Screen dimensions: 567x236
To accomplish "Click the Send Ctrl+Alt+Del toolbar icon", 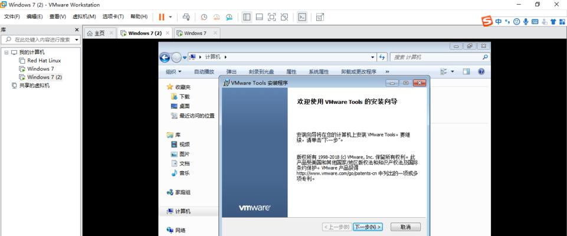I will pos(186,17).
